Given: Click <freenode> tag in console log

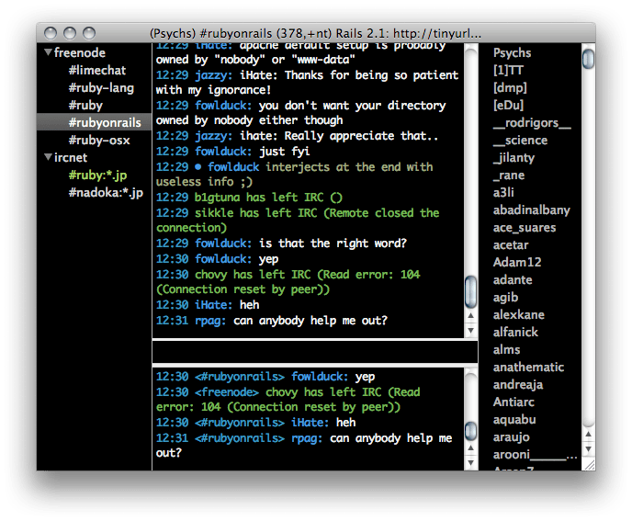Looking at the screenshot, I should point(227,392).
